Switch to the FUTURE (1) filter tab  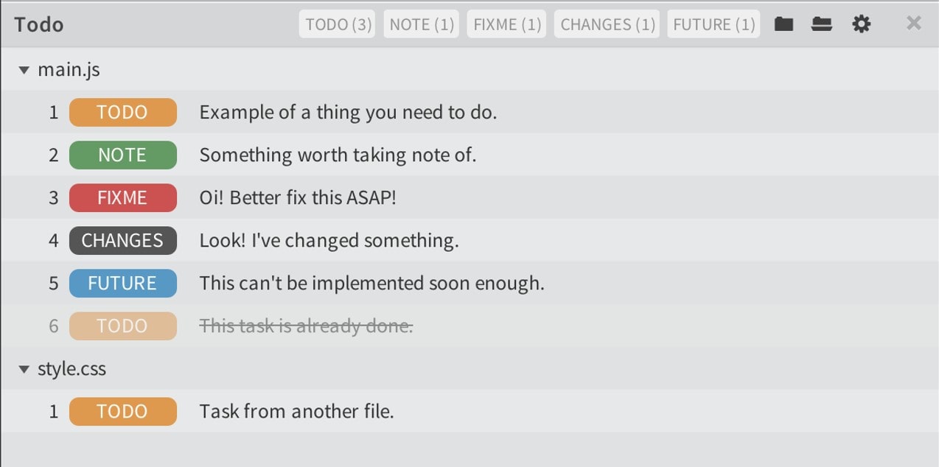coord(713,24)
